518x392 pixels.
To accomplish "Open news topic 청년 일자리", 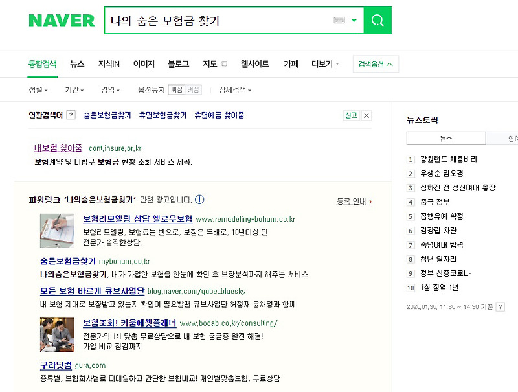I will pos(438,259).
